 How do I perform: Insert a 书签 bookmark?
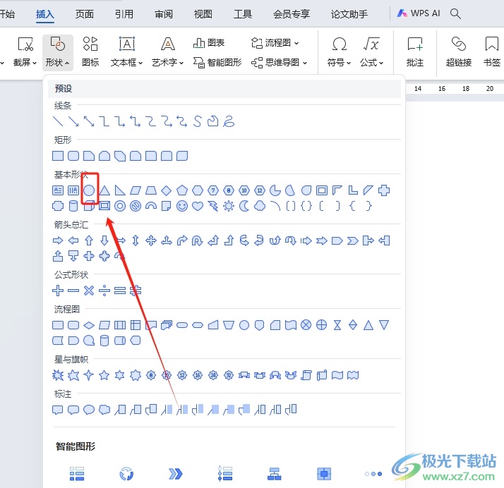492,51
